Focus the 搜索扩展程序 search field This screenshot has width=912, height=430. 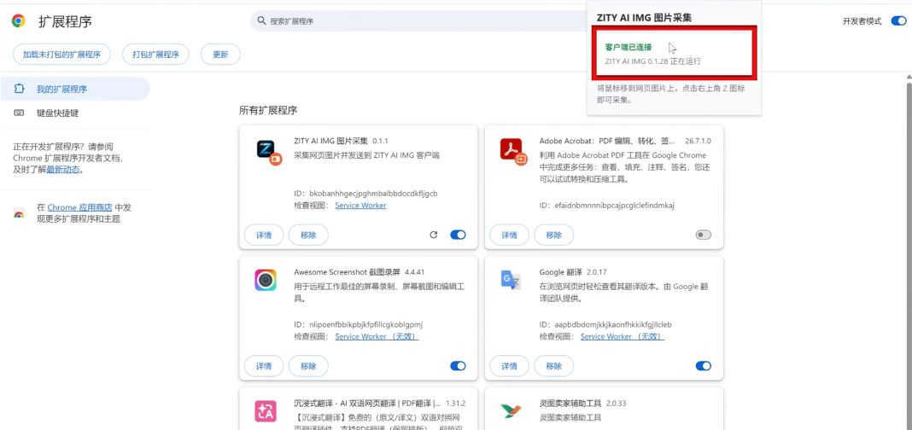pyautogui.click(x=418, y=21)
